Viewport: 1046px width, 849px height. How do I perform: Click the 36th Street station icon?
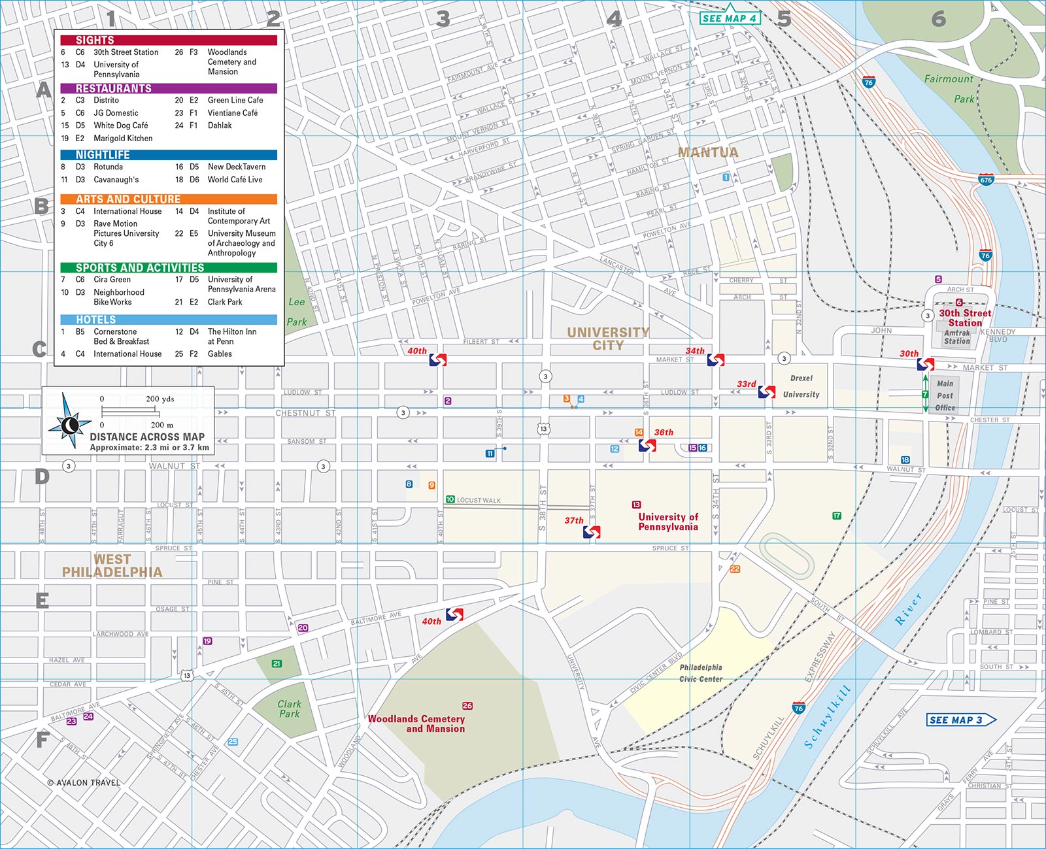click(x=647, y=445)
